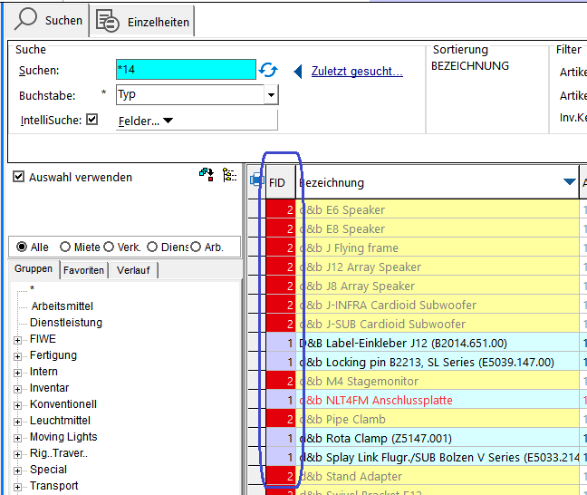Image resolution: width=587 pixels, height=495 pixels.
Task: Click the BEZEICHNUNG sorting value
Action: tap(470, 66)
